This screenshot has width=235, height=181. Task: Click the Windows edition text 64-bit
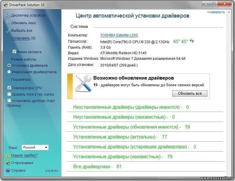tap(181, 58)
